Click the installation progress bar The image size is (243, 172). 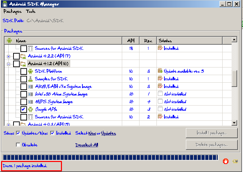[110, 157]
